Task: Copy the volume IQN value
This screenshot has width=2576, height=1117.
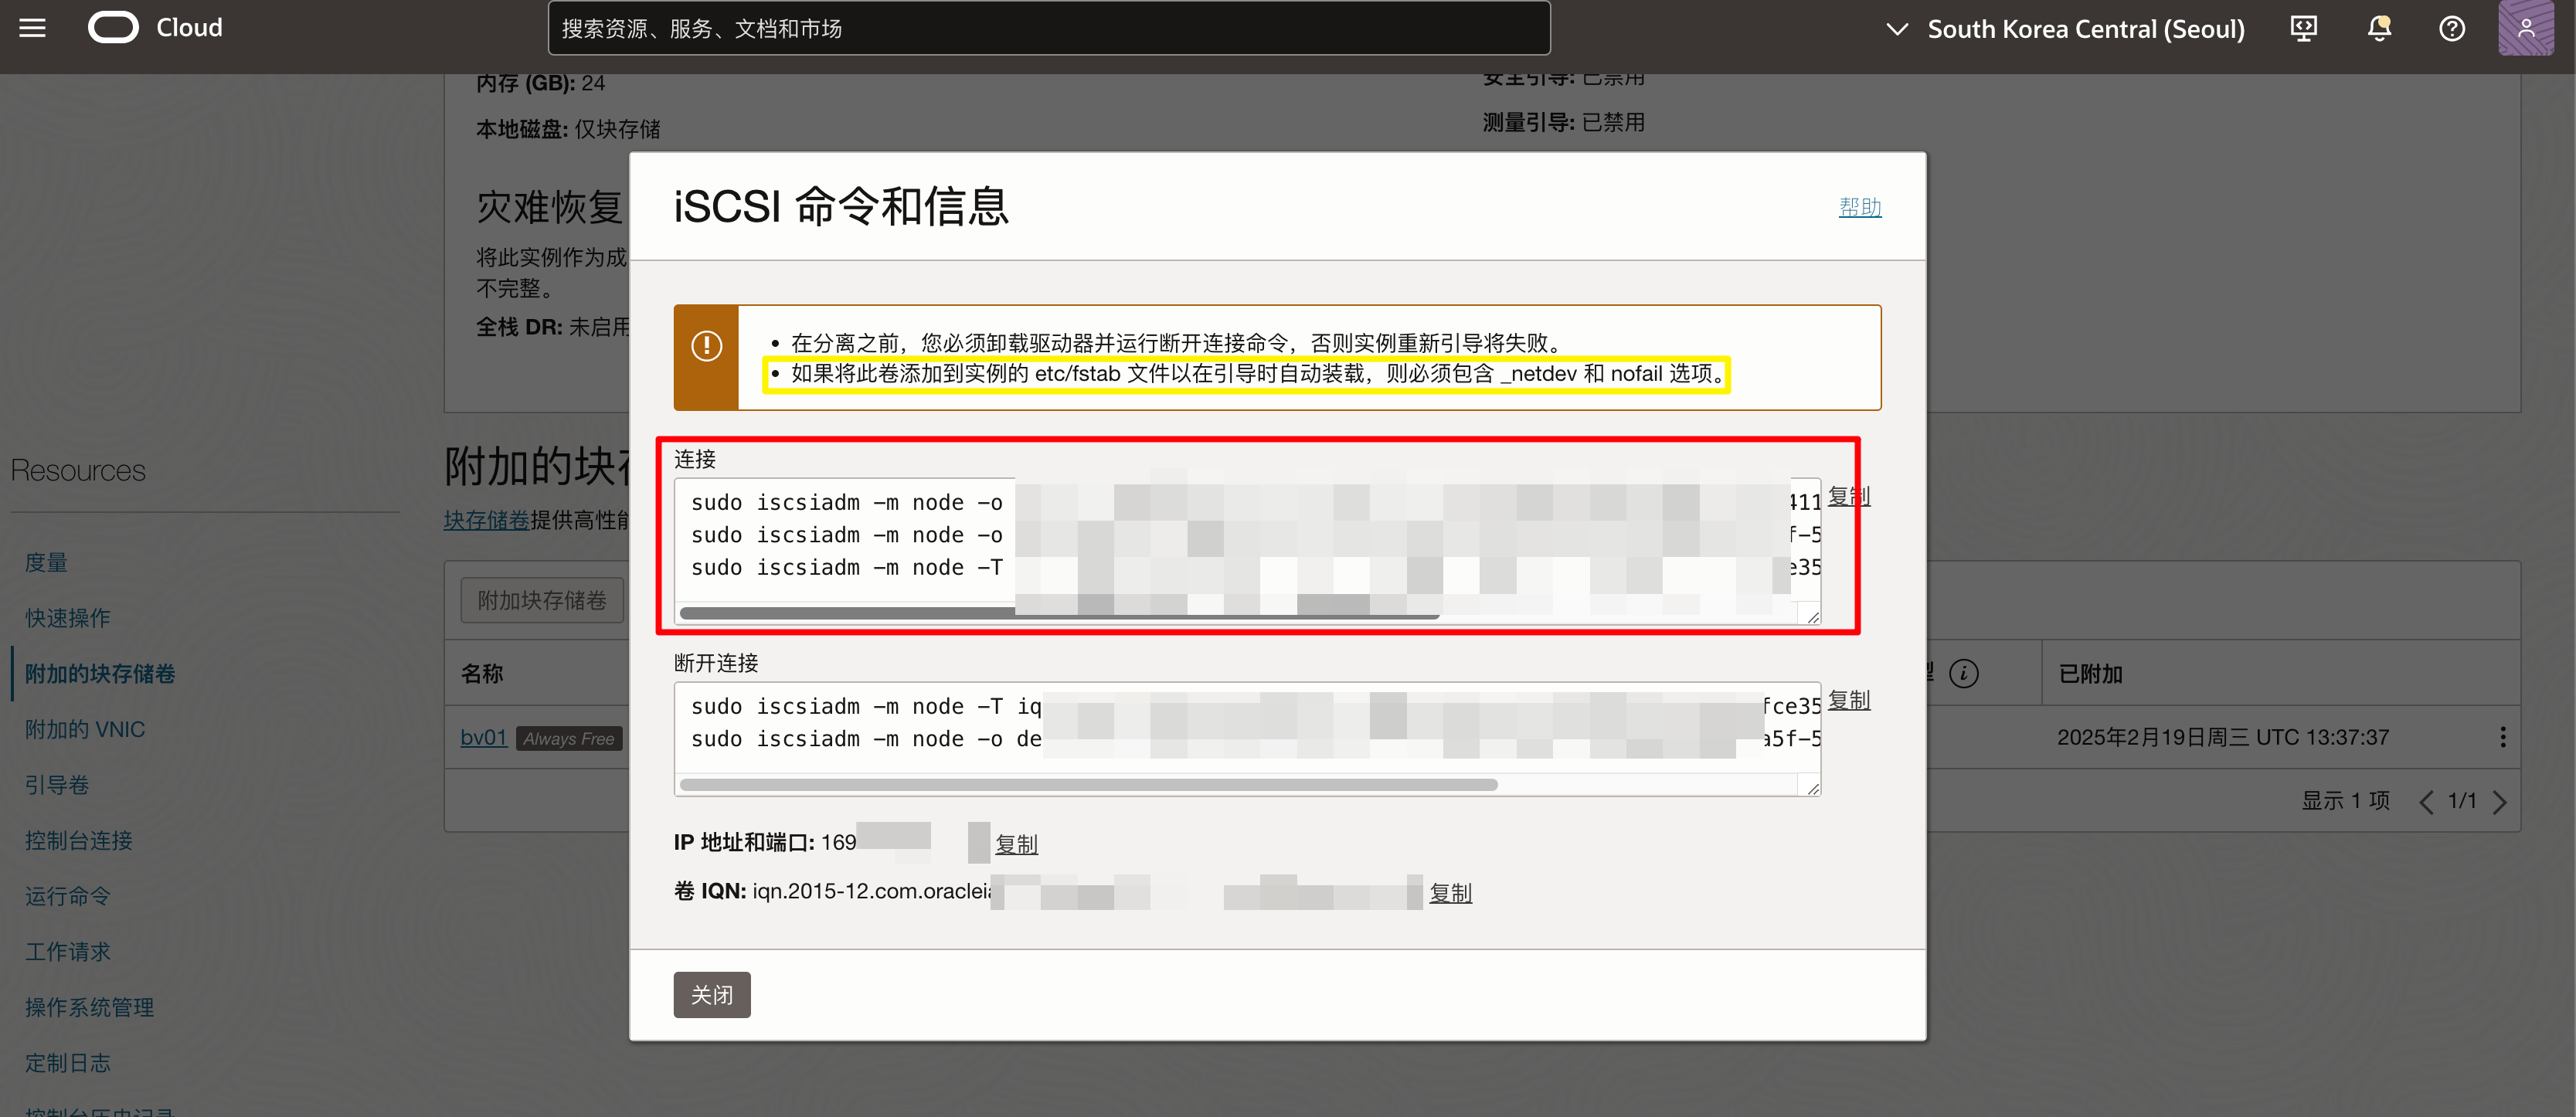Action: point(1450,893)
